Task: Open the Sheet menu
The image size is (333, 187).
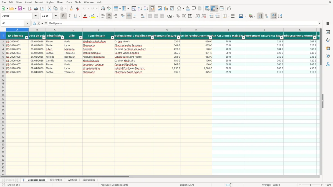Action: click(60, 2)
